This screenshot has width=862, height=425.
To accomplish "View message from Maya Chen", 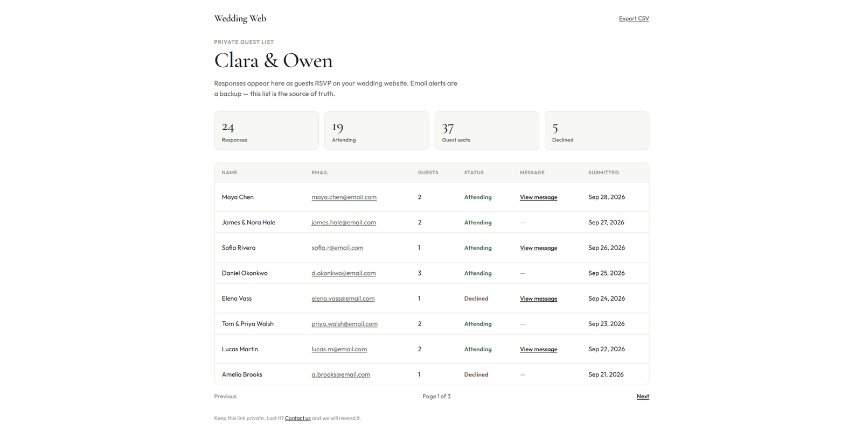I will coord(538,197).
